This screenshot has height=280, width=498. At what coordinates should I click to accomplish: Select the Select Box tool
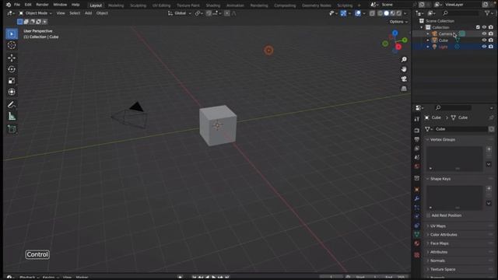coord(12,33)
